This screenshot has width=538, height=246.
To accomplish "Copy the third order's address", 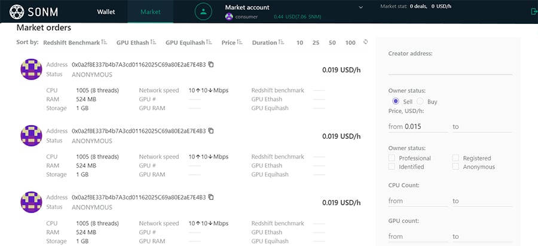I will click(211, 197).
